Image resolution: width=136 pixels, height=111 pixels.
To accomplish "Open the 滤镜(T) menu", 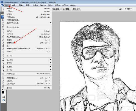I will point(43,5).
